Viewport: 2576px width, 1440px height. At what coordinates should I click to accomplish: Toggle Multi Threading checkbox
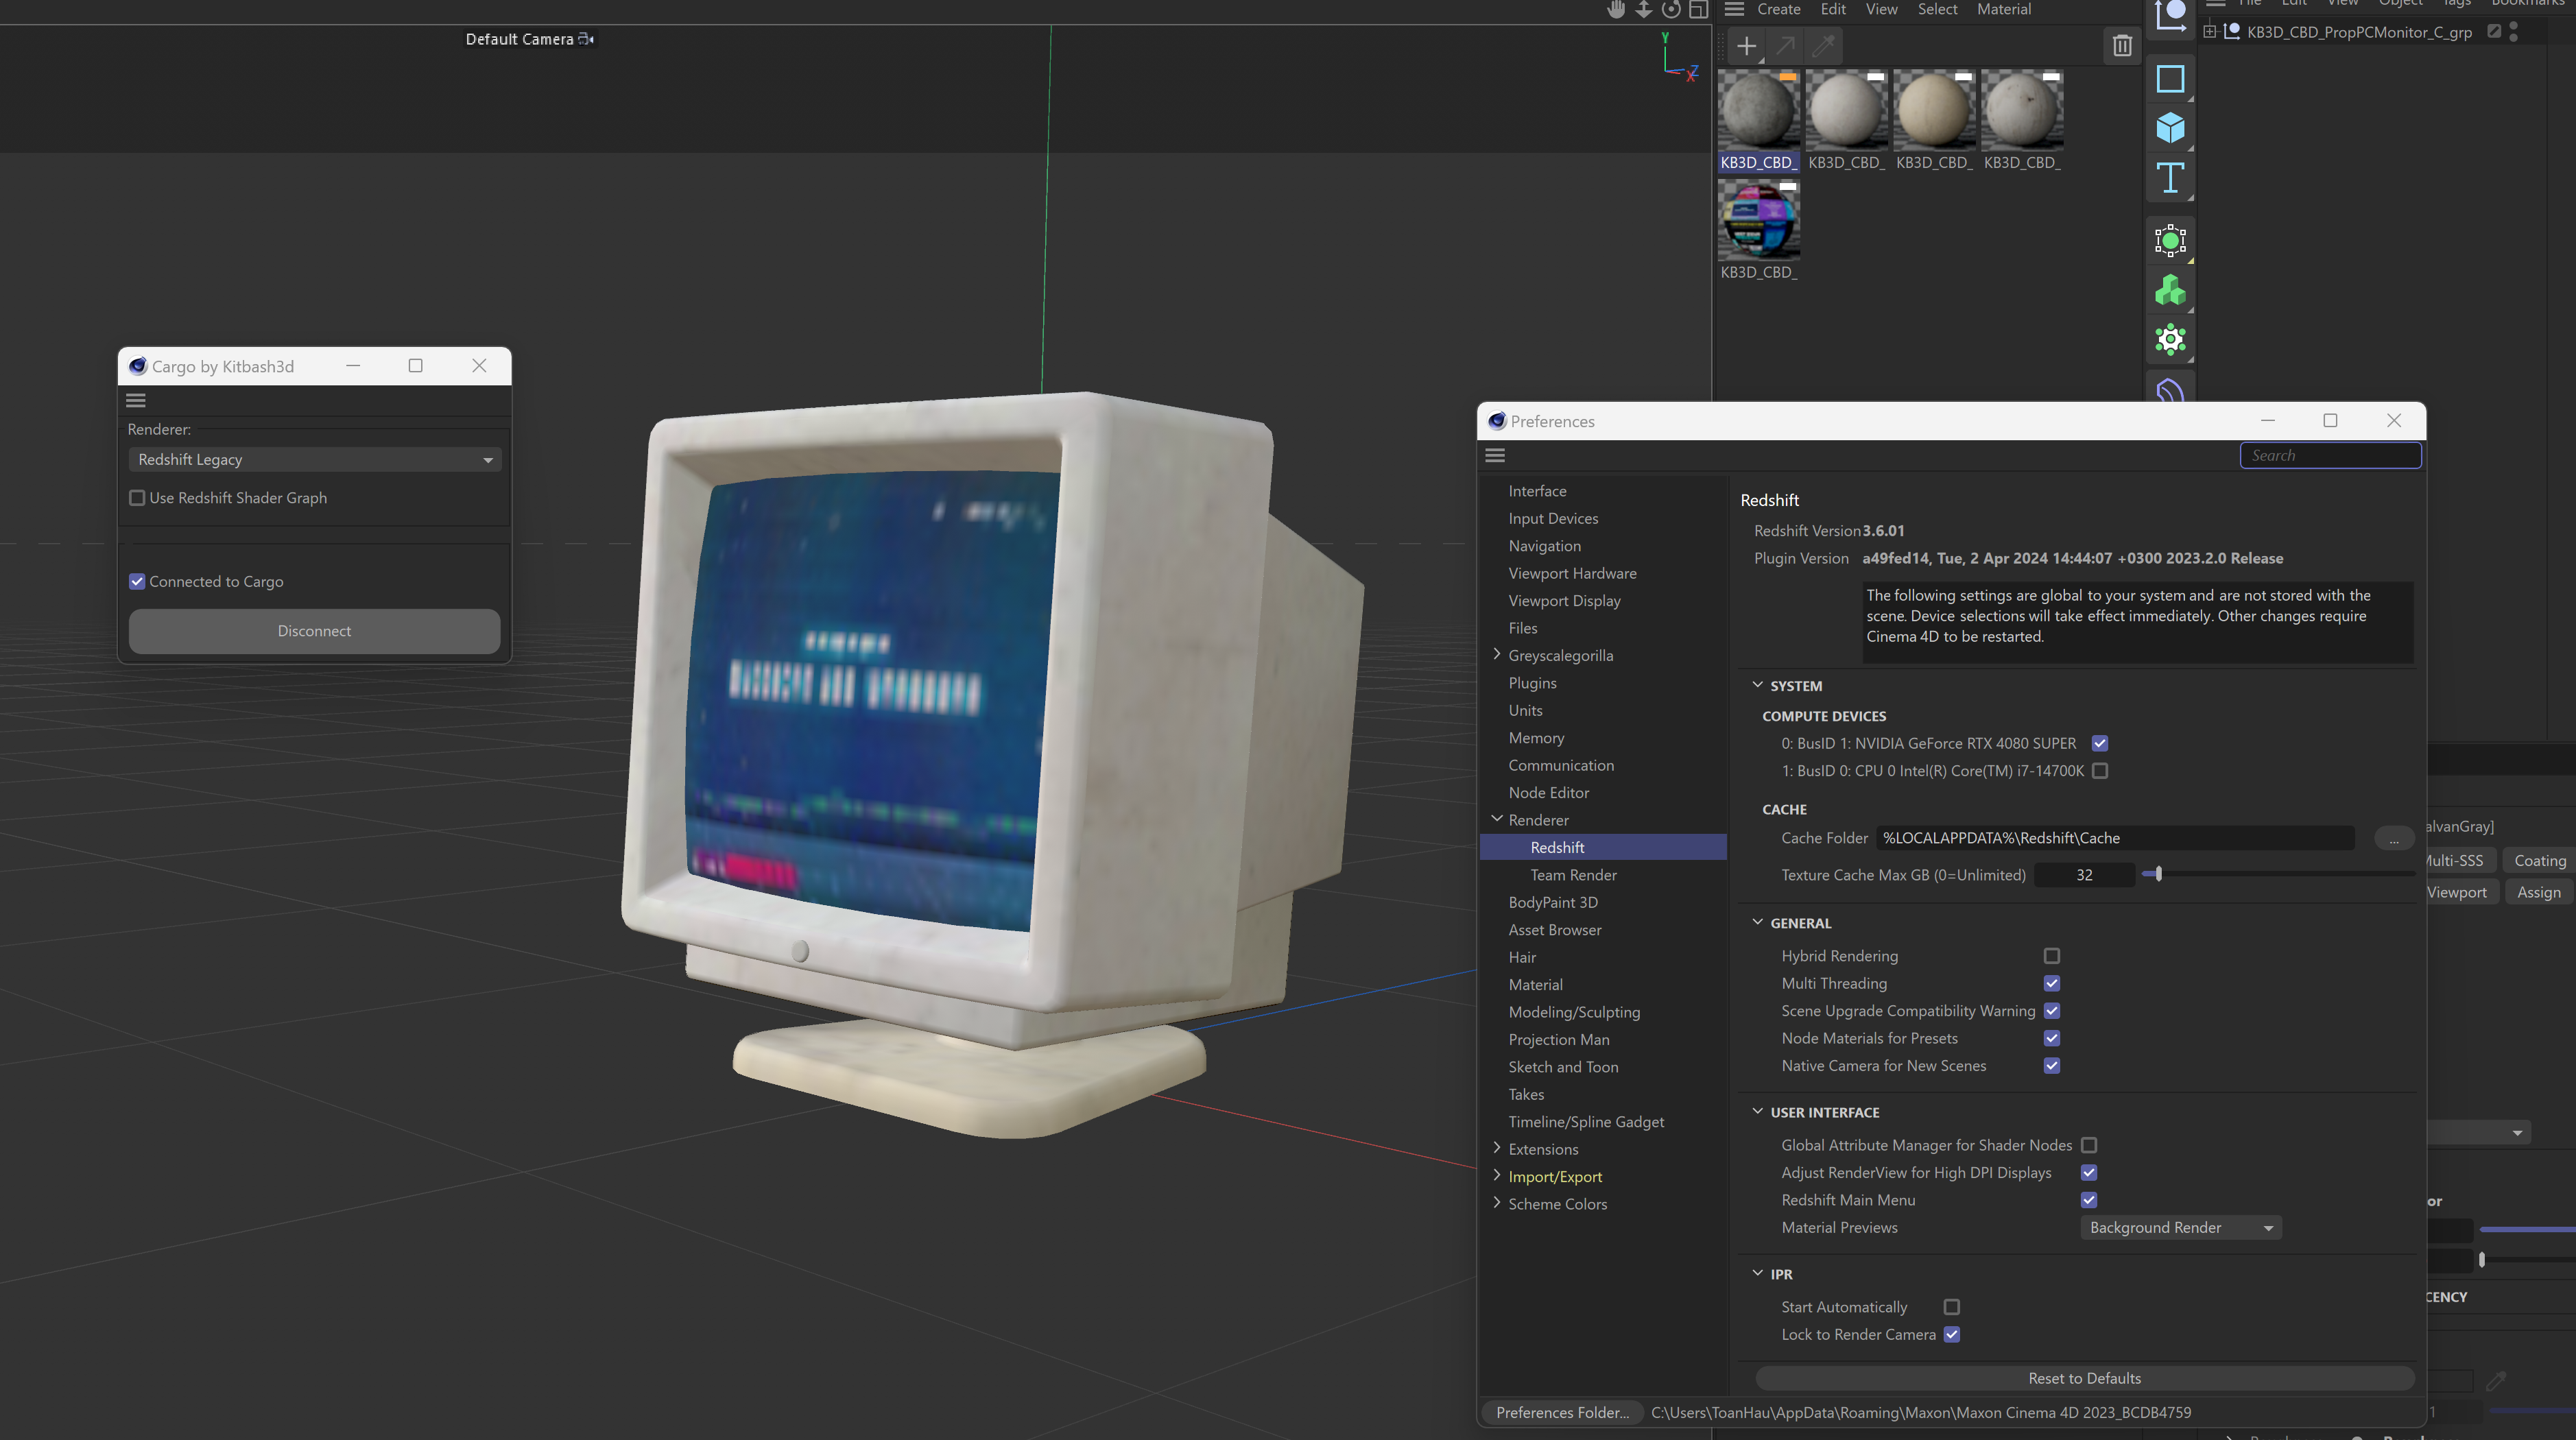2052,984
